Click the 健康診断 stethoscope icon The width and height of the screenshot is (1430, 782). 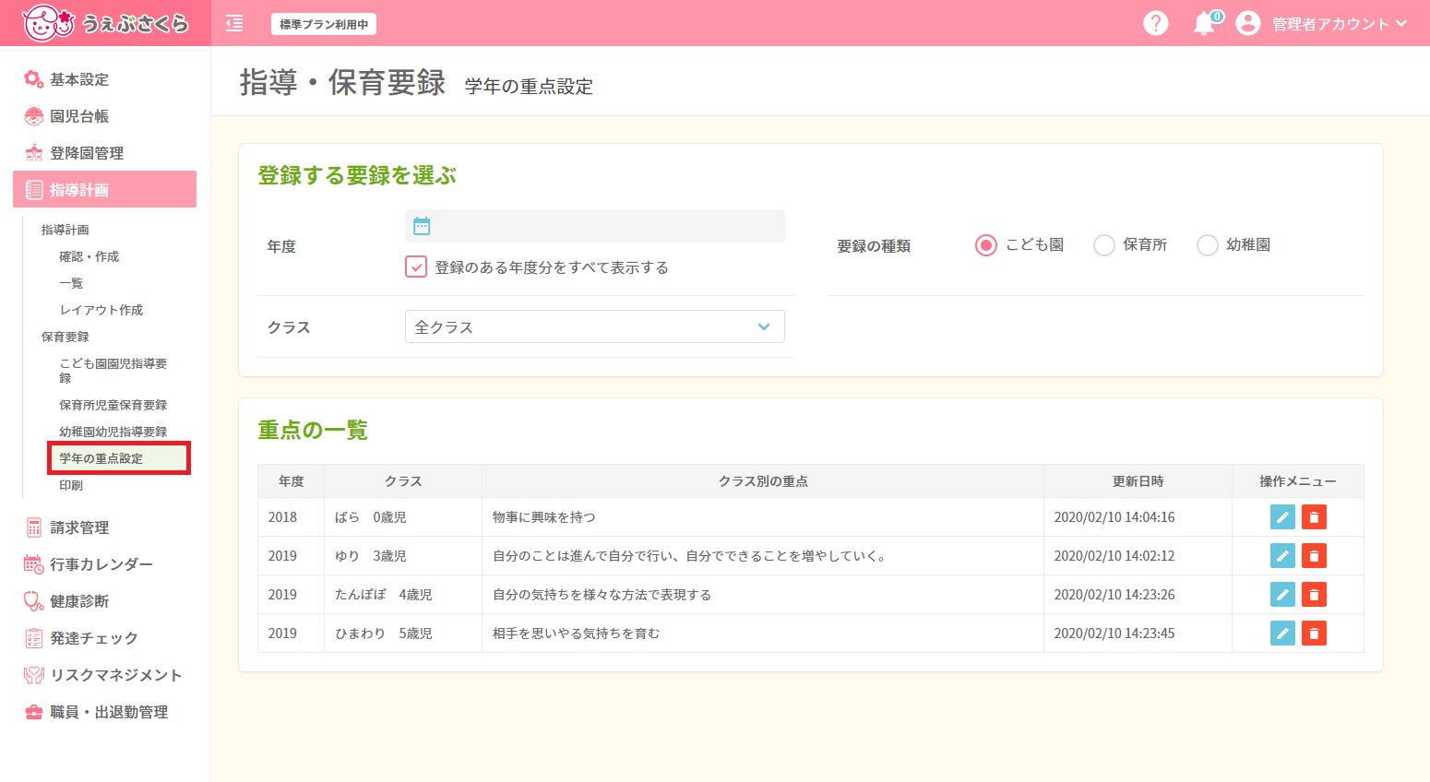[x=33, y=601]
